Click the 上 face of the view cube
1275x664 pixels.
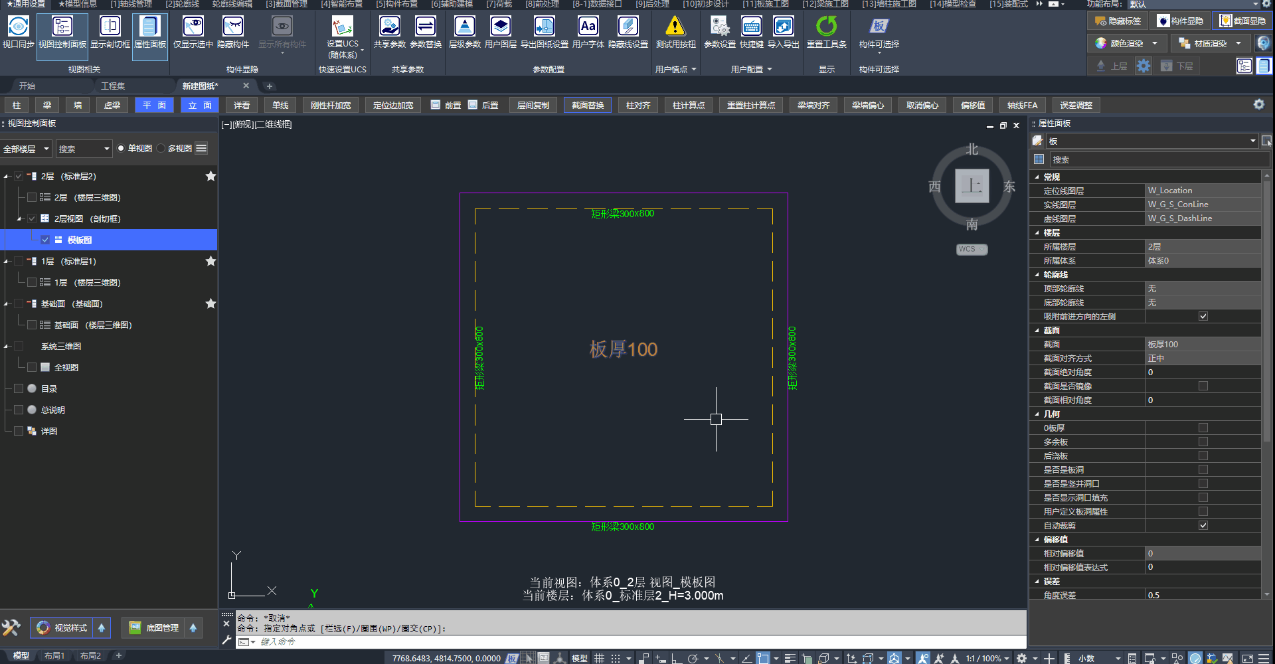coord(972,186)
